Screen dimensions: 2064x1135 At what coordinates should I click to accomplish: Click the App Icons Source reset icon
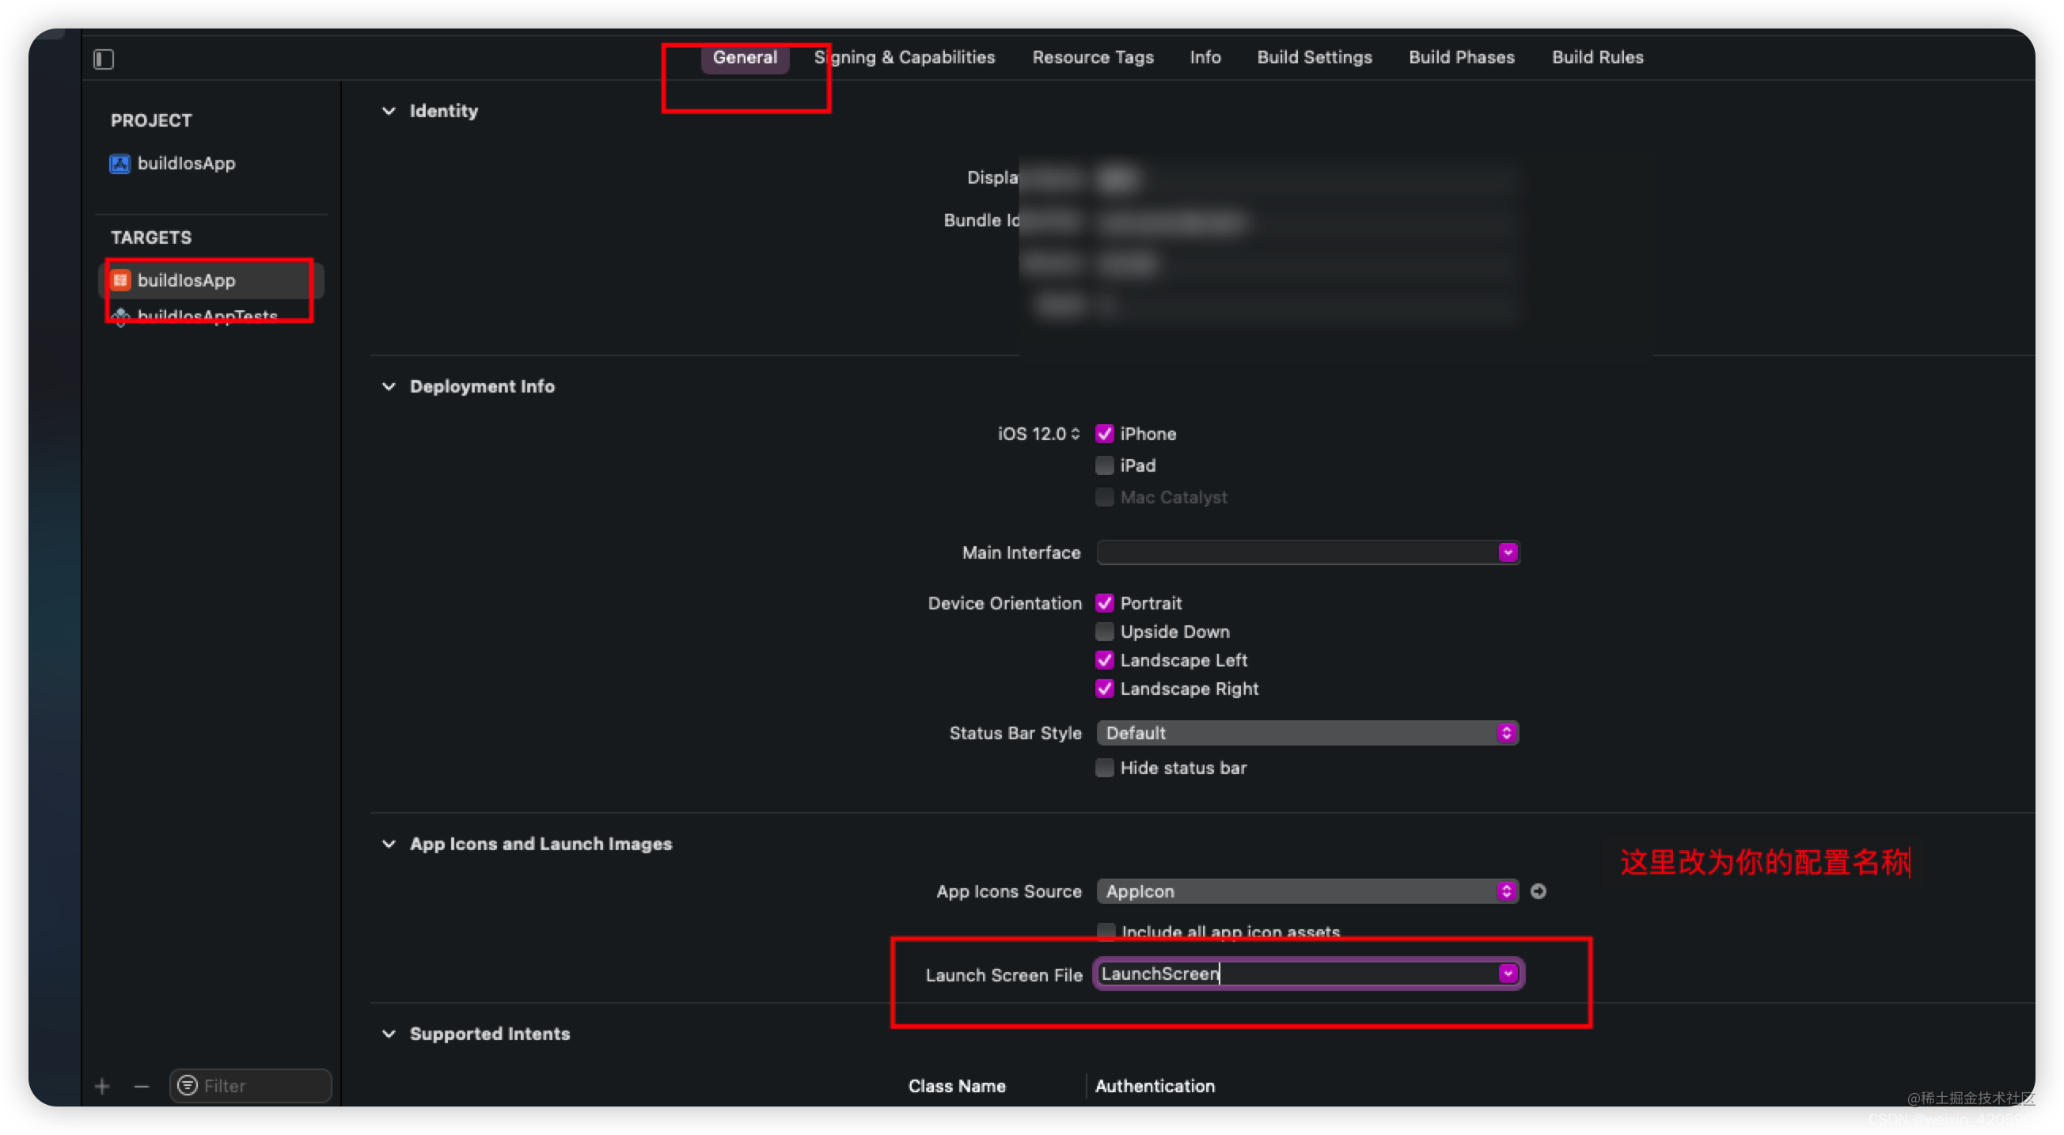[1537, 890]
